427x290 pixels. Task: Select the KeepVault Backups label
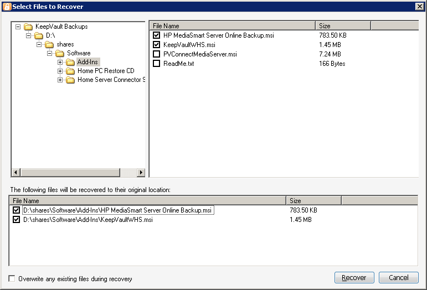click(61, 27)
